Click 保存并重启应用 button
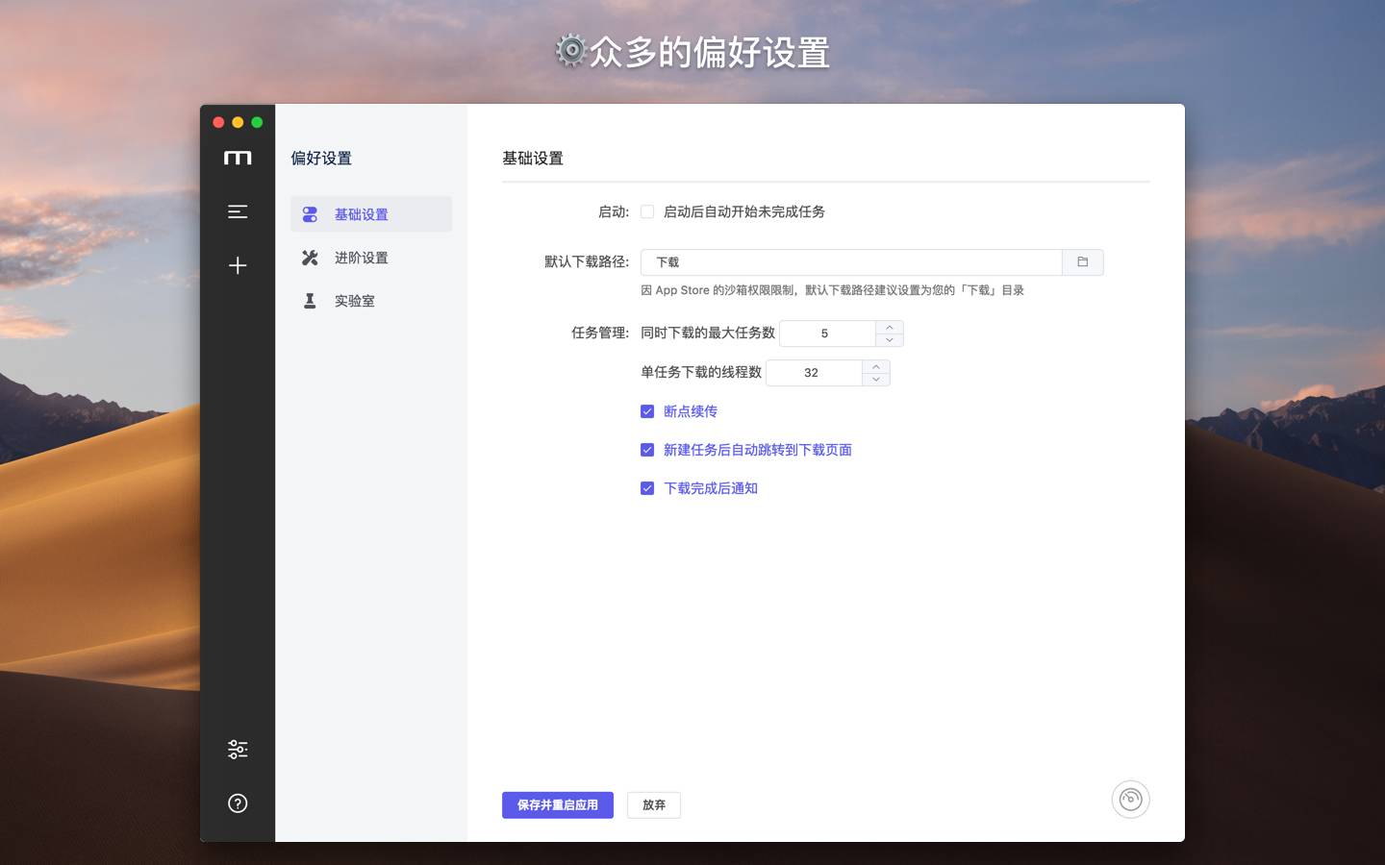 tap(557, 805)
